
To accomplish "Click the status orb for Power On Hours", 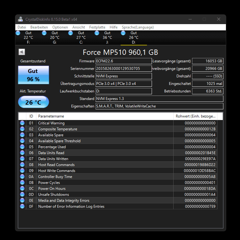I will [22, 189].
